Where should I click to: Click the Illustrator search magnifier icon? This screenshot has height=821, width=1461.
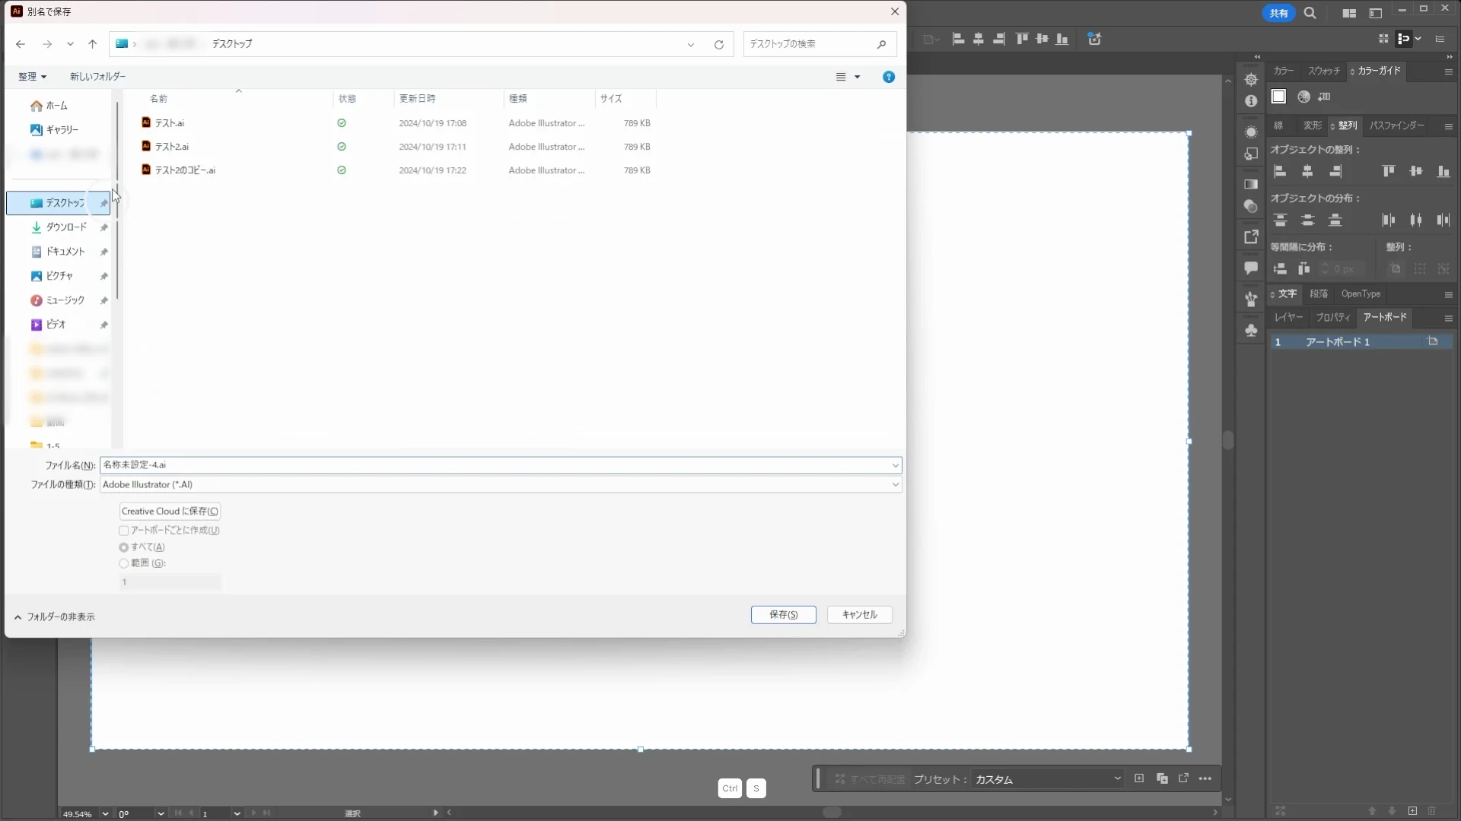[1310, 13]
